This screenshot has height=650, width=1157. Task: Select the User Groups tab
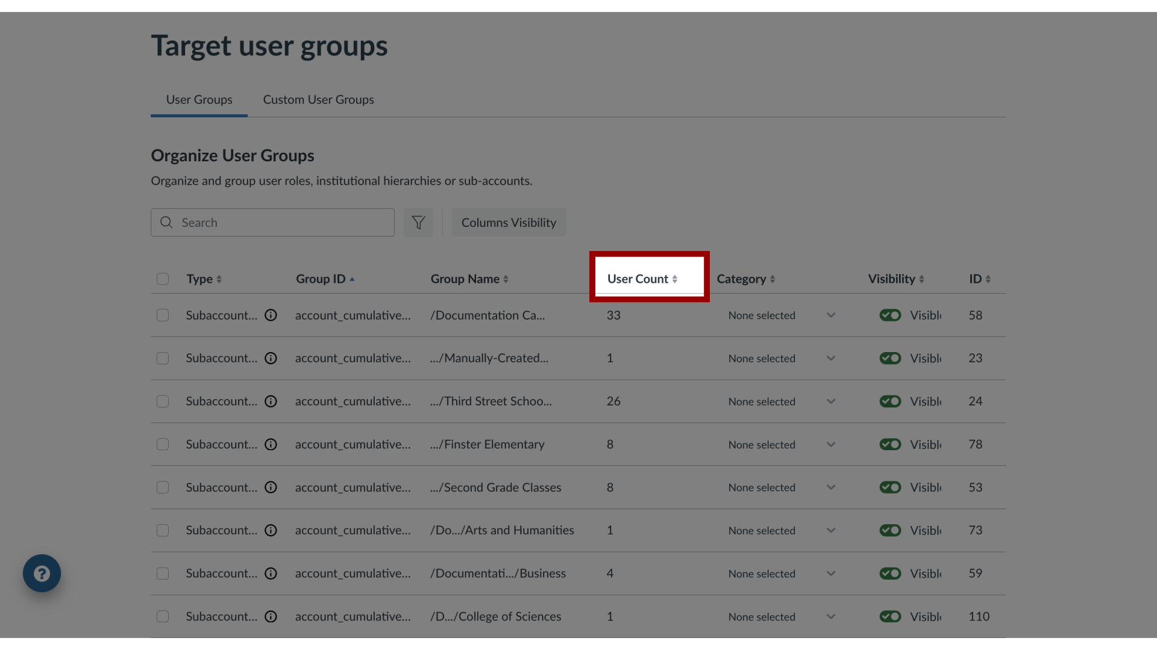[199, 99]
